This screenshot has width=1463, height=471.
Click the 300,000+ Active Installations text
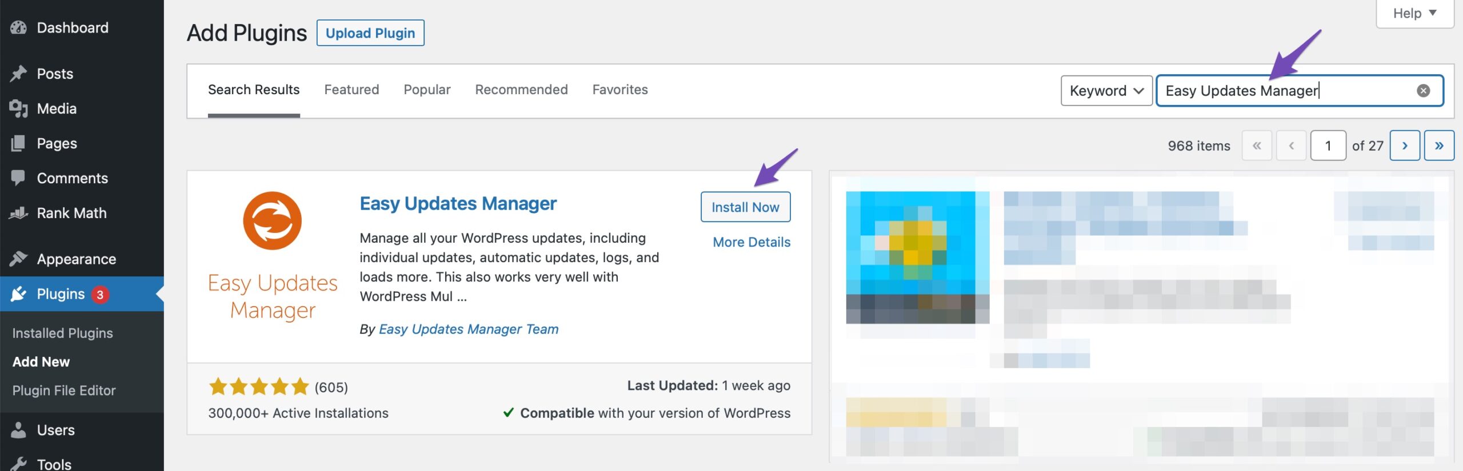[x=298, y=413]
